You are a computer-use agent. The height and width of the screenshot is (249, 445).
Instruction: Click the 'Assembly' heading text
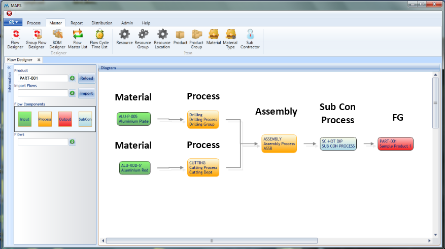[x=276, y=112]
